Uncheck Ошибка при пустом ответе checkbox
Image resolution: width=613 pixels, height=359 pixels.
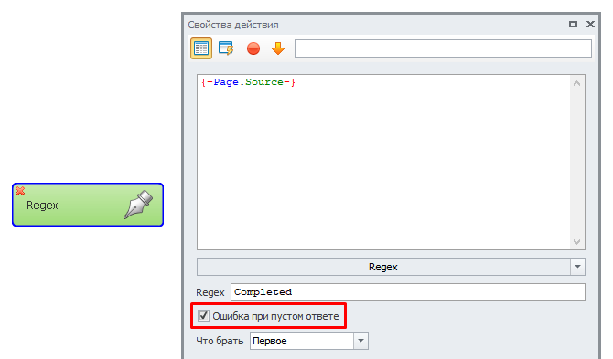pos(203,316)
